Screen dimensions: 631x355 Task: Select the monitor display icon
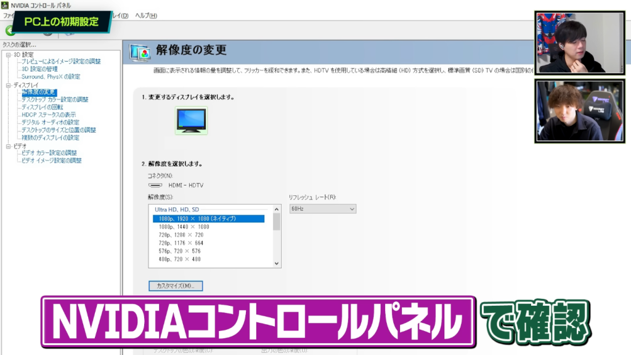191,120
